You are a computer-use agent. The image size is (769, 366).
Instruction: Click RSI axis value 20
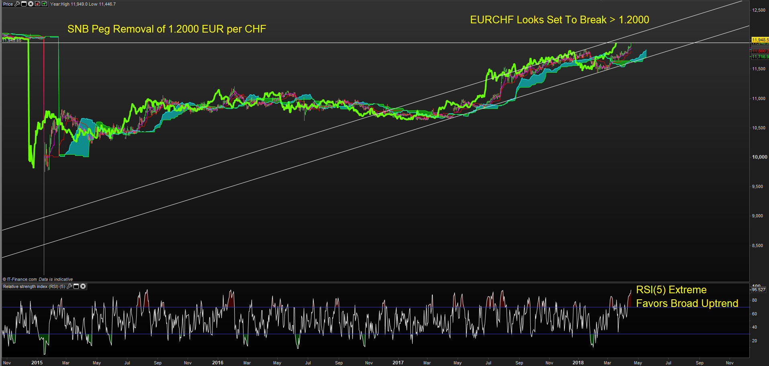tap(755, 341)
